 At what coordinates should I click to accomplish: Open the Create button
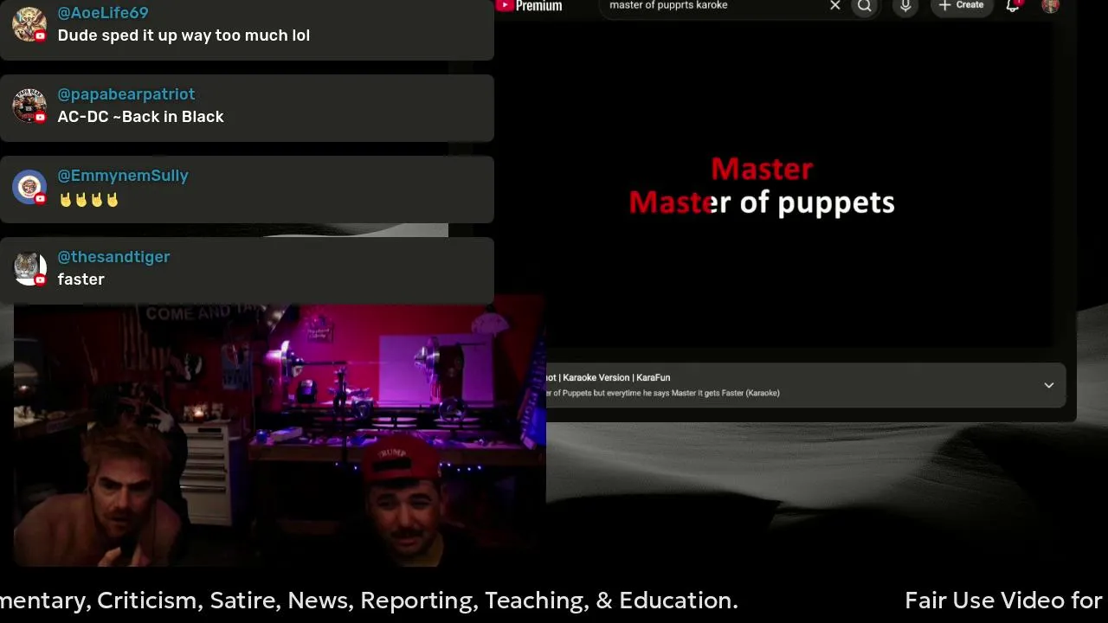point(961,6)
